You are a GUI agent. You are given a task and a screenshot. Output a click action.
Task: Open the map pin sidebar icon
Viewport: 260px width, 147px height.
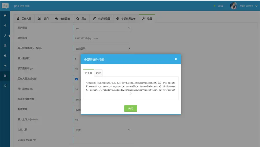[5, 25]
